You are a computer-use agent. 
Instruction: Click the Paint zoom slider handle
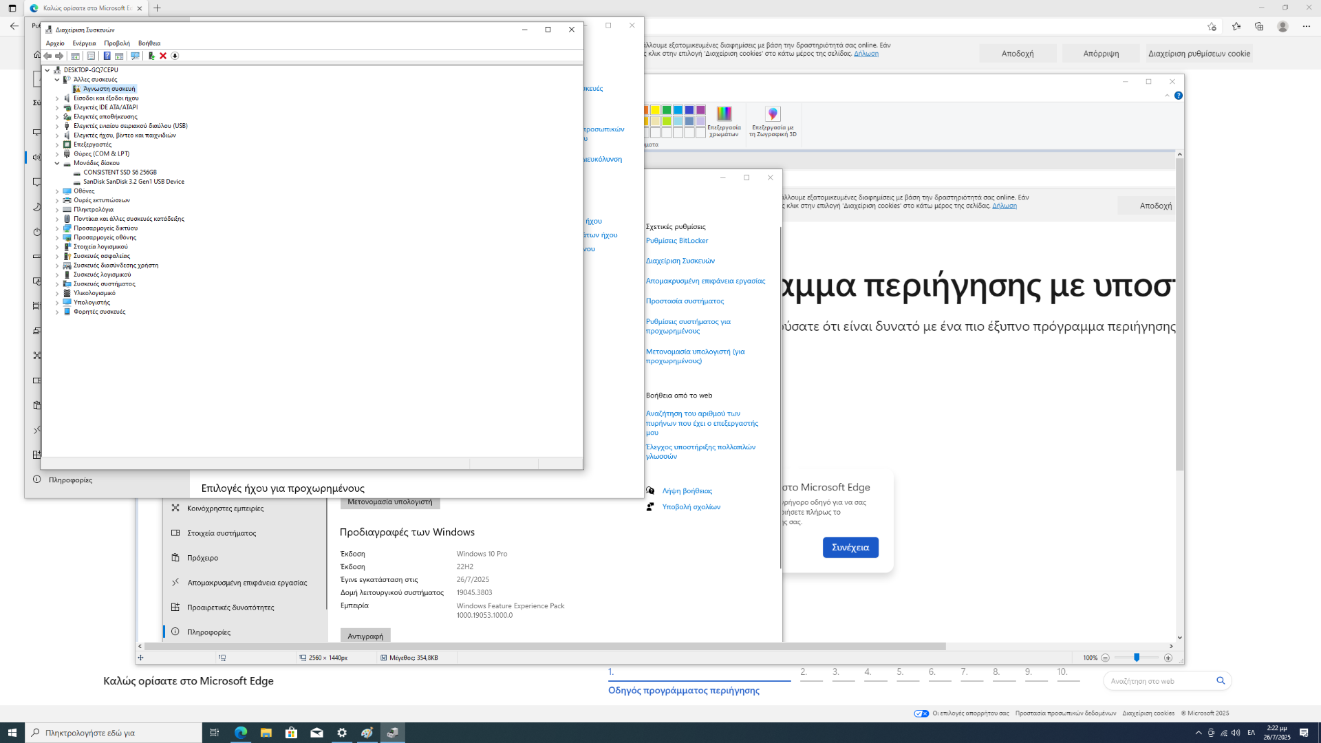[x=1137, y=658]
